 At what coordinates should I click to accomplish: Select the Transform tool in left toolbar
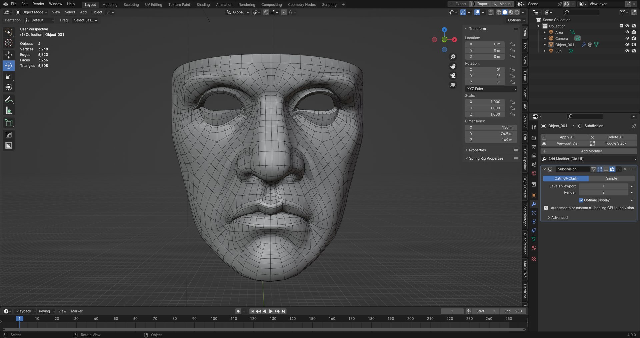click(x=9, y=87)
